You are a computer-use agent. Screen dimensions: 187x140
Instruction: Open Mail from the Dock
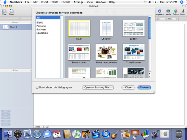[28, 134]
